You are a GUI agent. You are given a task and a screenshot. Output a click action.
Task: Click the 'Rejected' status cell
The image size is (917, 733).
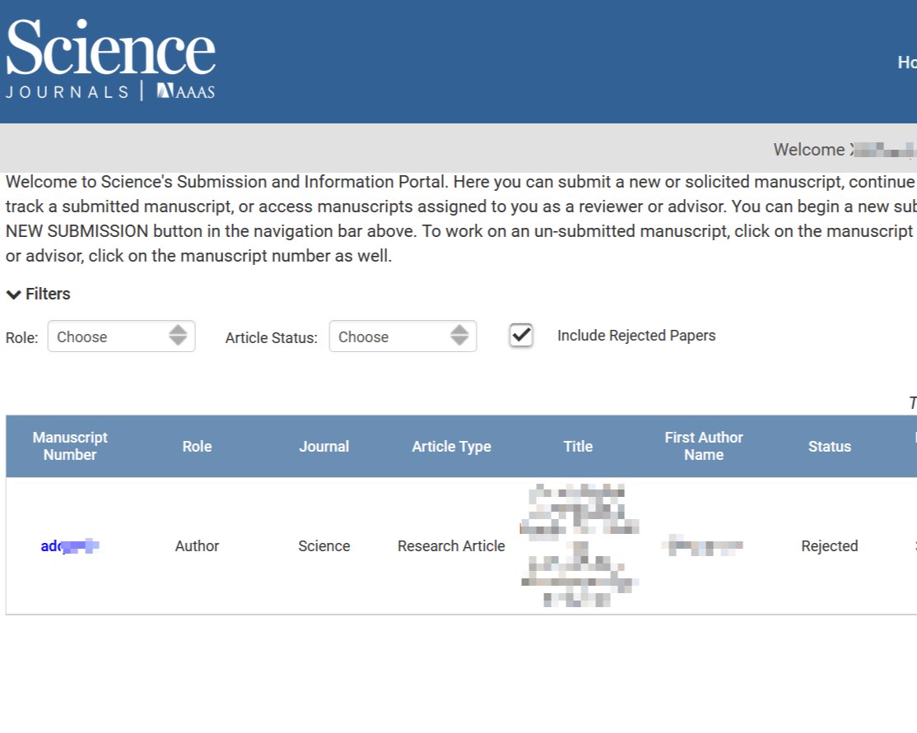[829, 546]
